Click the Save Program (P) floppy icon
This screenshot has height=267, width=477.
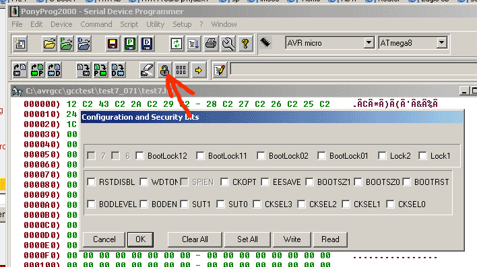pyautogui.click(x=130, y=44)
